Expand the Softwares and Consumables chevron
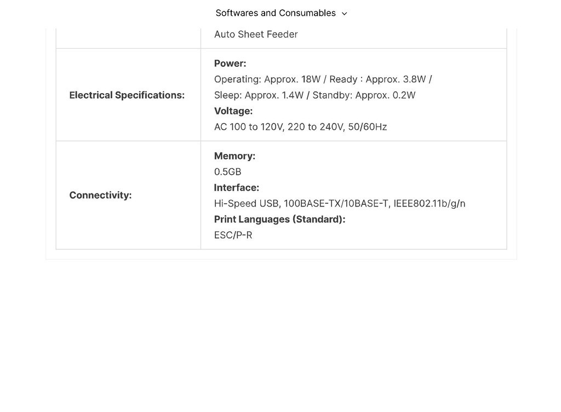The image size is (561, 412). 344,14
